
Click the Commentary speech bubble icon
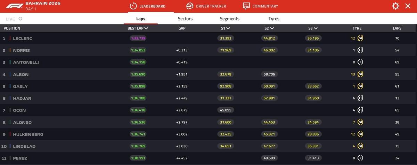246,6
